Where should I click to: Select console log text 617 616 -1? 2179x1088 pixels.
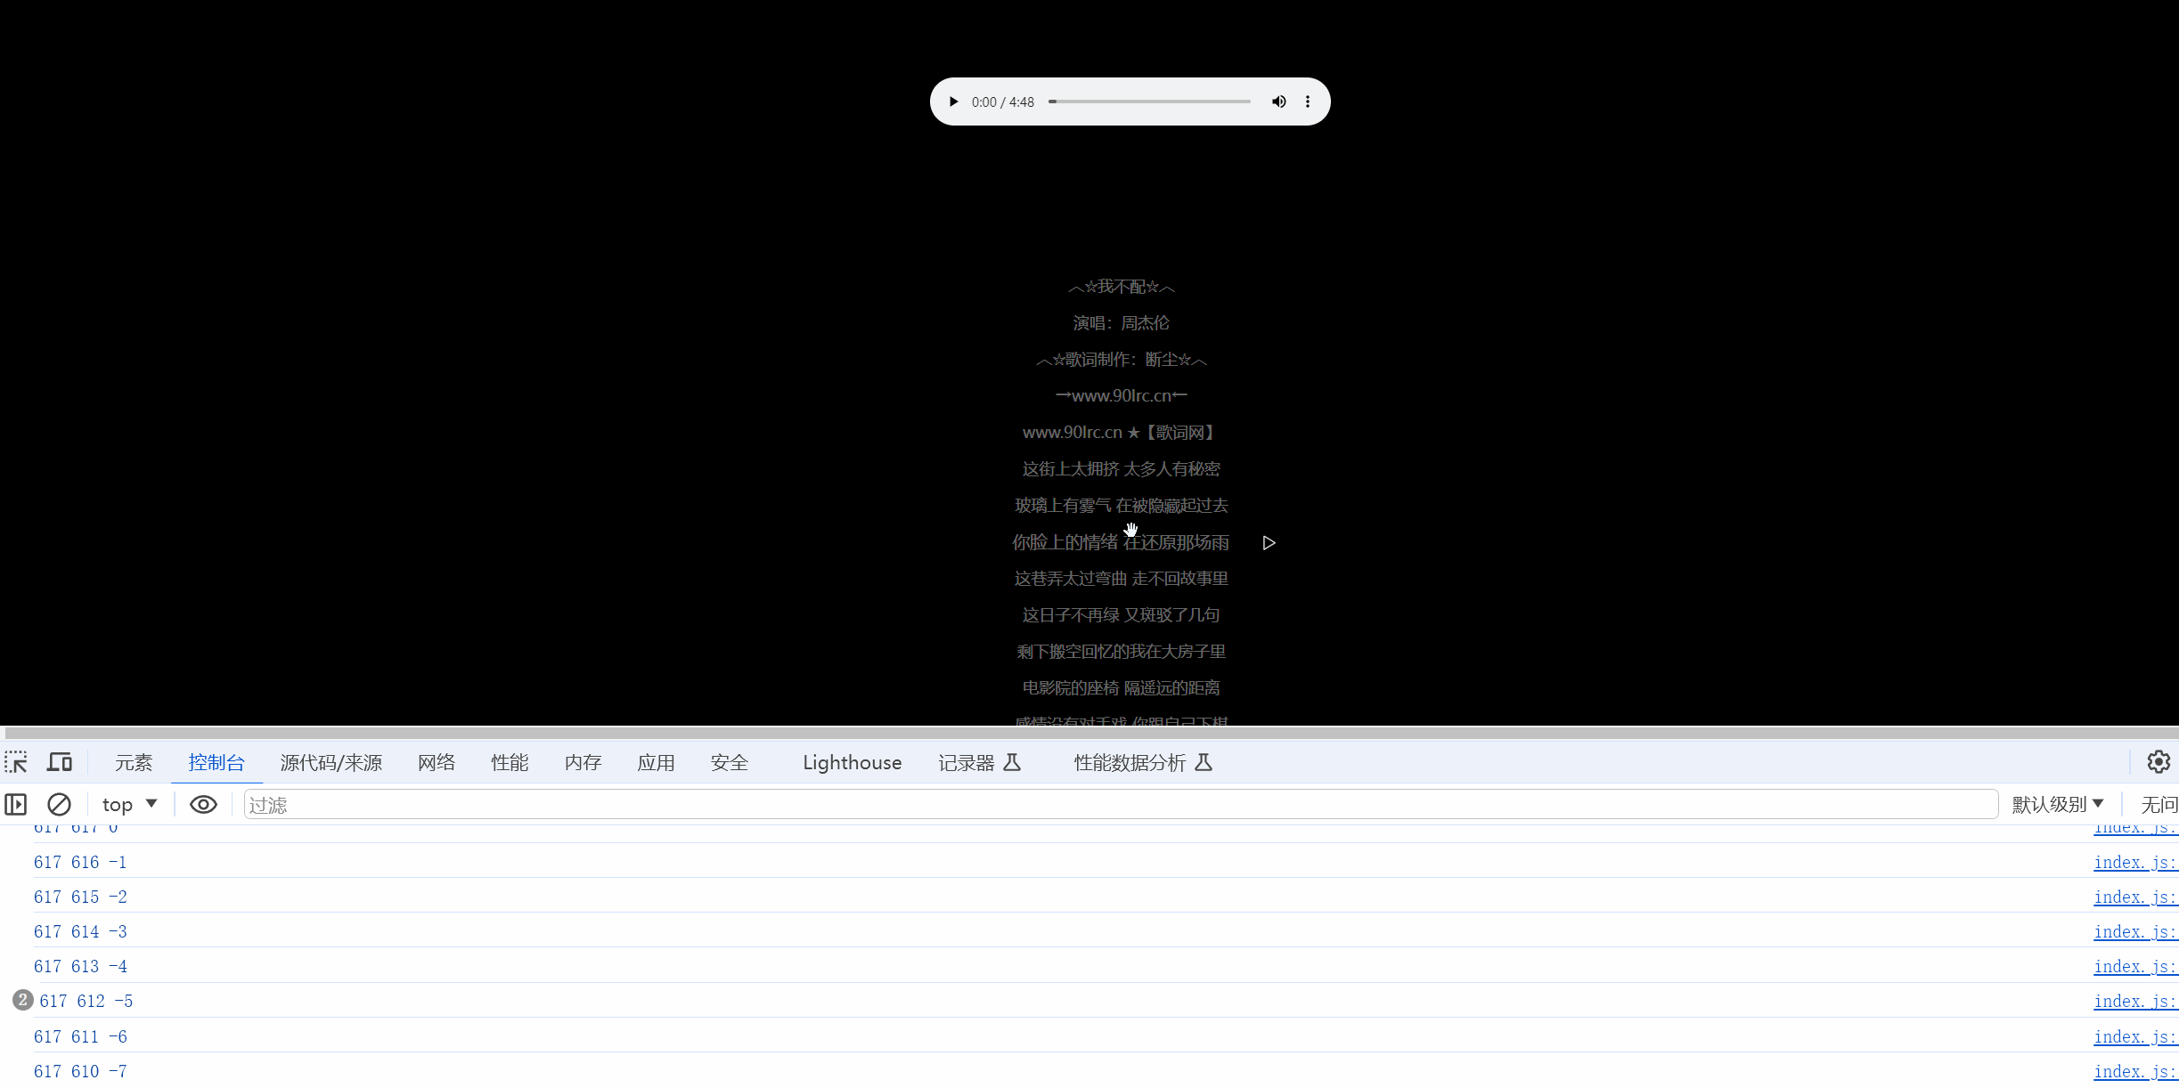click(80, 862)
